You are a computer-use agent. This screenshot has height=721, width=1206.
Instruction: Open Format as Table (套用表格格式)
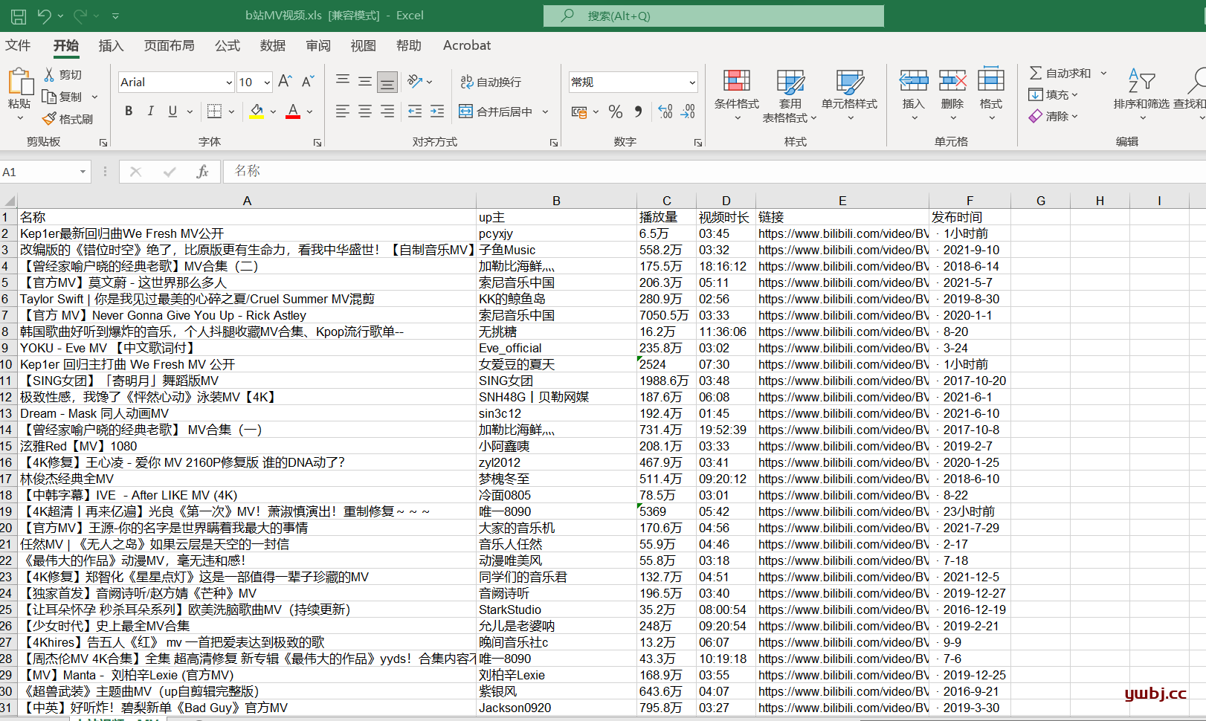click(x=790, y=95)
